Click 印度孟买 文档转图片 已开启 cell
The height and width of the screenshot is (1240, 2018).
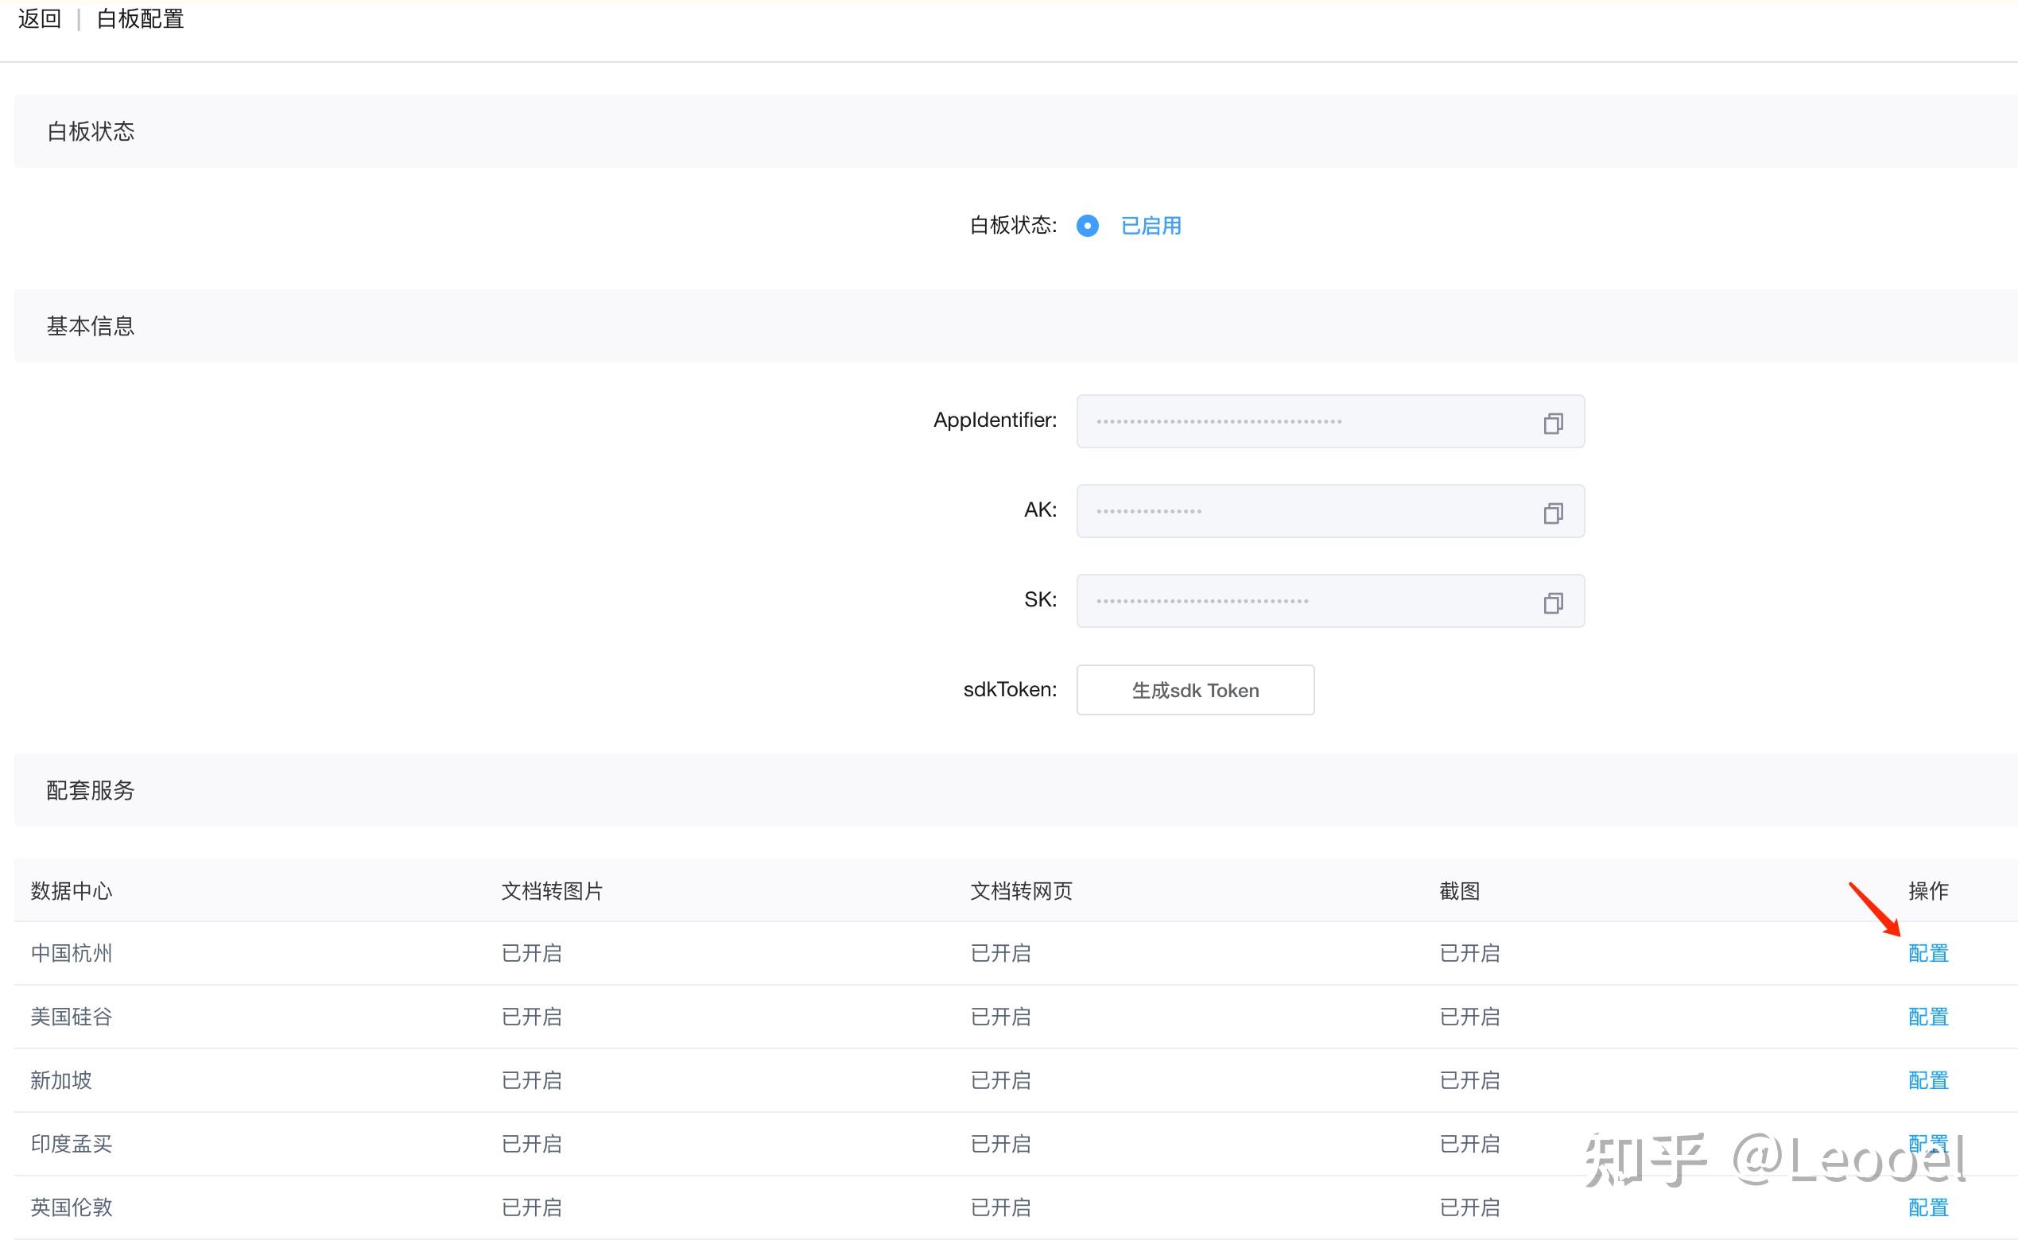tap(532, 1143)
